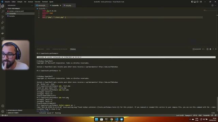Open Customize Layout icon in title bar
Image resolution: width=218 pixels, height=122 pixels.
201,2
